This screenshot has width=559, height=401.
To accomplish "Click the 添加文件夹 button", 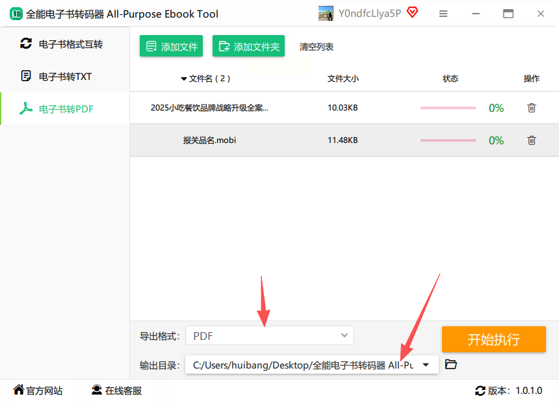I will click(x=248, y=46).
